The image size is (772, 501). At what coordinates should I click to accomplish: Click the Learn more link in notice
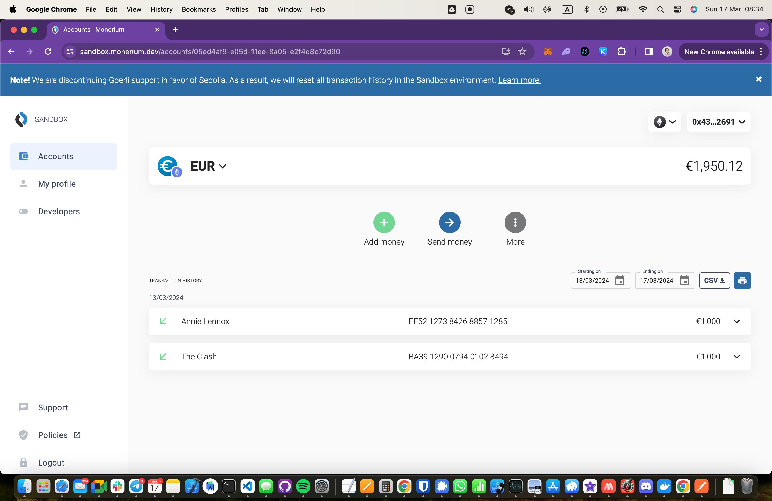click(519, 80)
